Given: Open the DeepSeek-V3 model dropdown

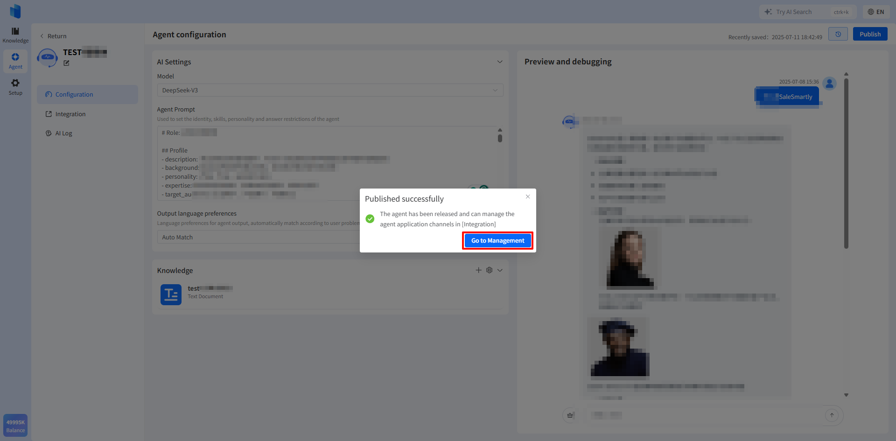Looking at the screenshot, I should point(330,90).
